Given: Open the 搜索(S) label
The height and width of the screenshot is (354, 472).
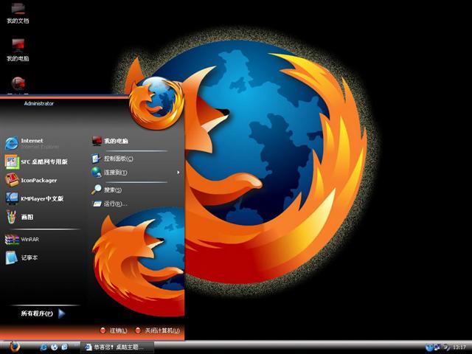Looking at the screenshot, I should [x=113, y=190].
